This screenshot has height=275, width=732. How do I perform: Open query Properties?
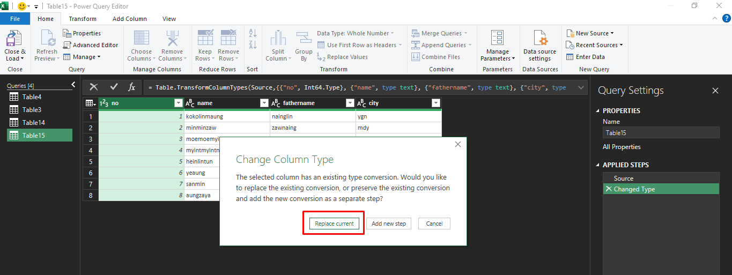(82, 33)
